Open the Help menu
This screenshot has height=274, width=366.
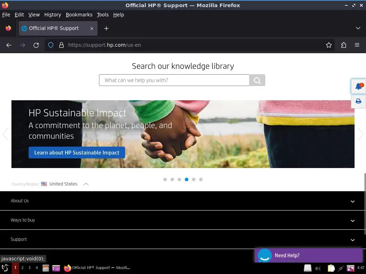[119, 15]
